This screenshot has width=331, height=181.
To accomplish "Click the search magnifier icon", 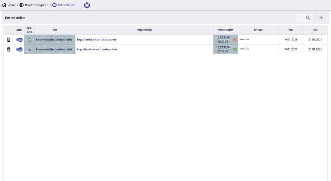I will [x=308, y=18].
